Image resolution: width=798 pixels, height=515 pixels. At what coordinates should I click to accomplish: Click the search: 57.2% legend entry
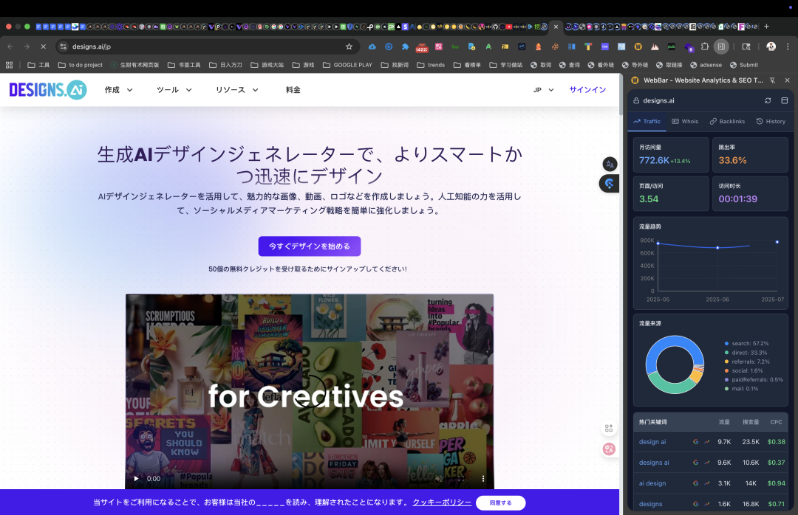coord(746,344)
